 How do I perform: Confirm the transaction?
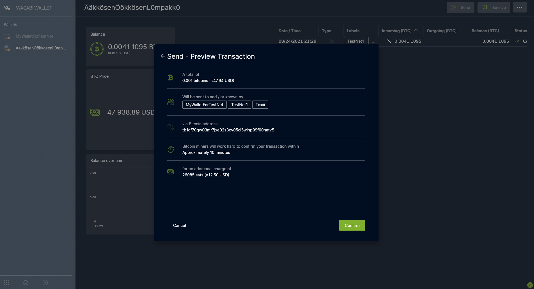tap(352, 226)
